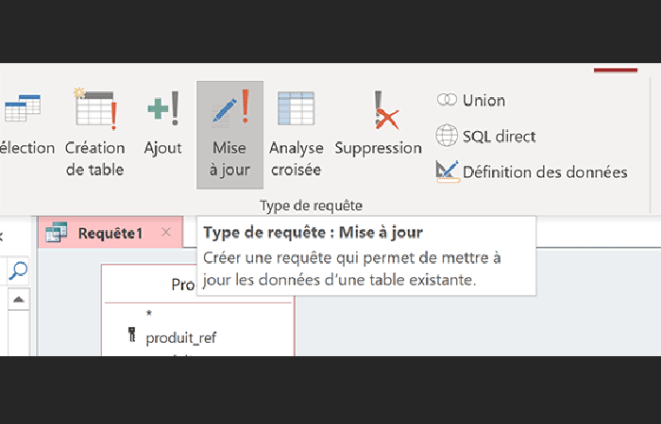661x424 pixels.
Task: Switch to the Requête1 tab
Action: coord(110,233)
